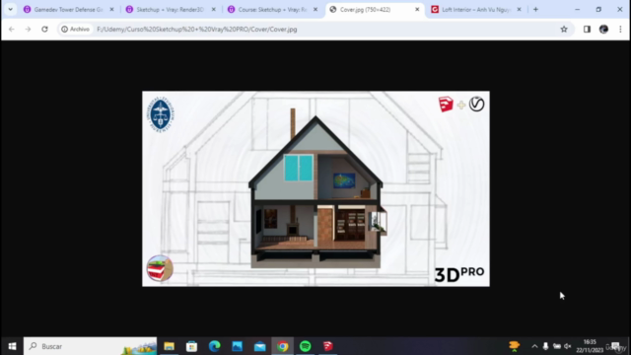Open Chrome profile avatar
Image resolution: width=631 pixels, height=355 pixels.
click(603, 29)
